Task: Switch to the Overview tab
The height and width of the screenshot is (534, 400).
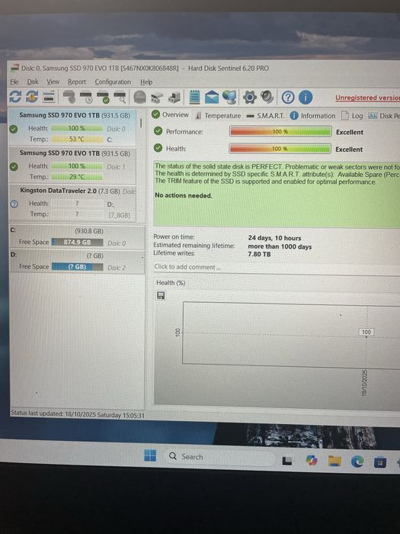Action: coord(170,114)
